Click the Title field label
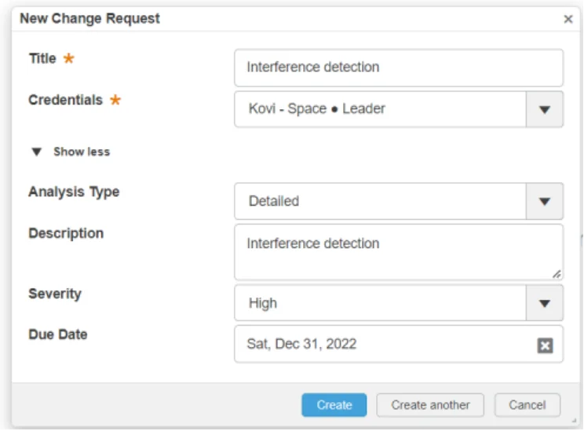This screenshot has width=584, height=431. click(x=42, y=59)
